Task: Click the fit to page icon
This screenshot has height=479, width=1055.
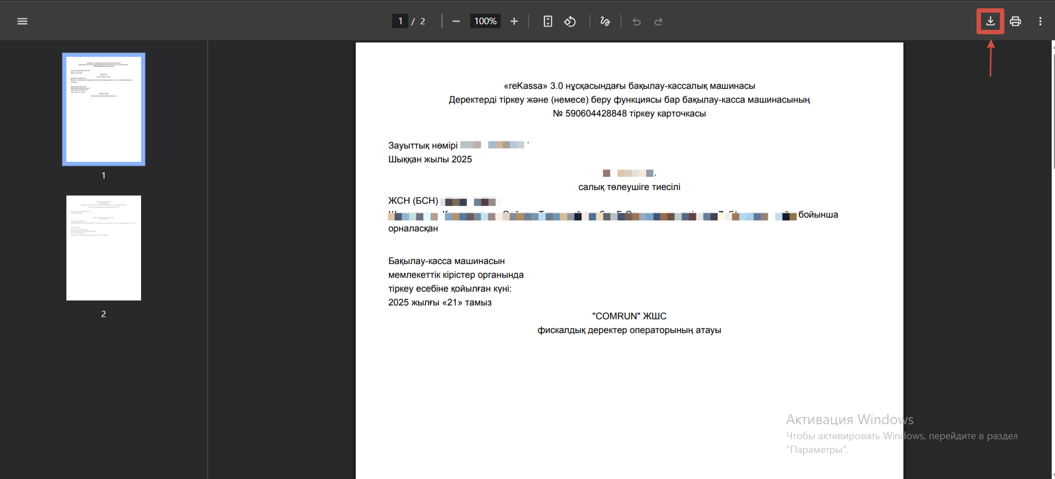Action: [x=548, y=21]
